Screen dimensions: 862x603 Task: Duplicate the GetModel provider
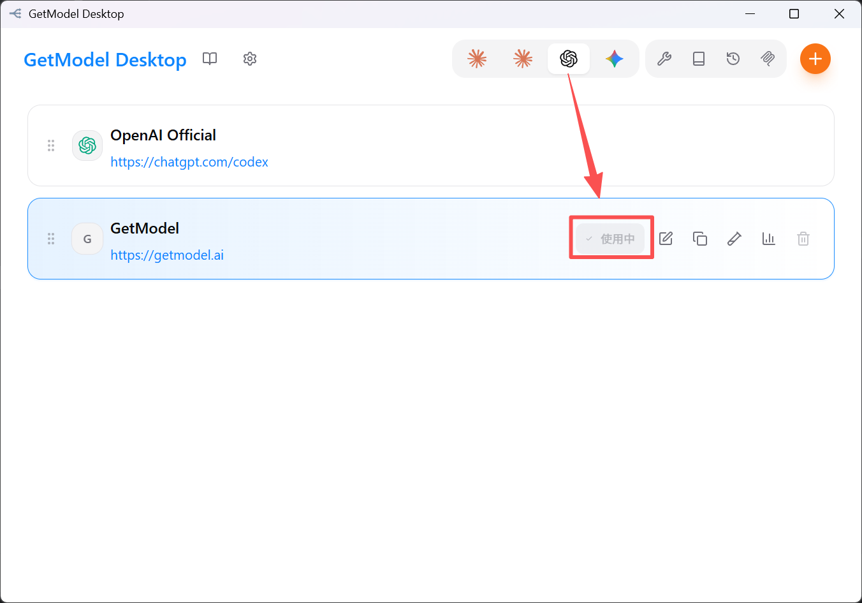[700, 239]
